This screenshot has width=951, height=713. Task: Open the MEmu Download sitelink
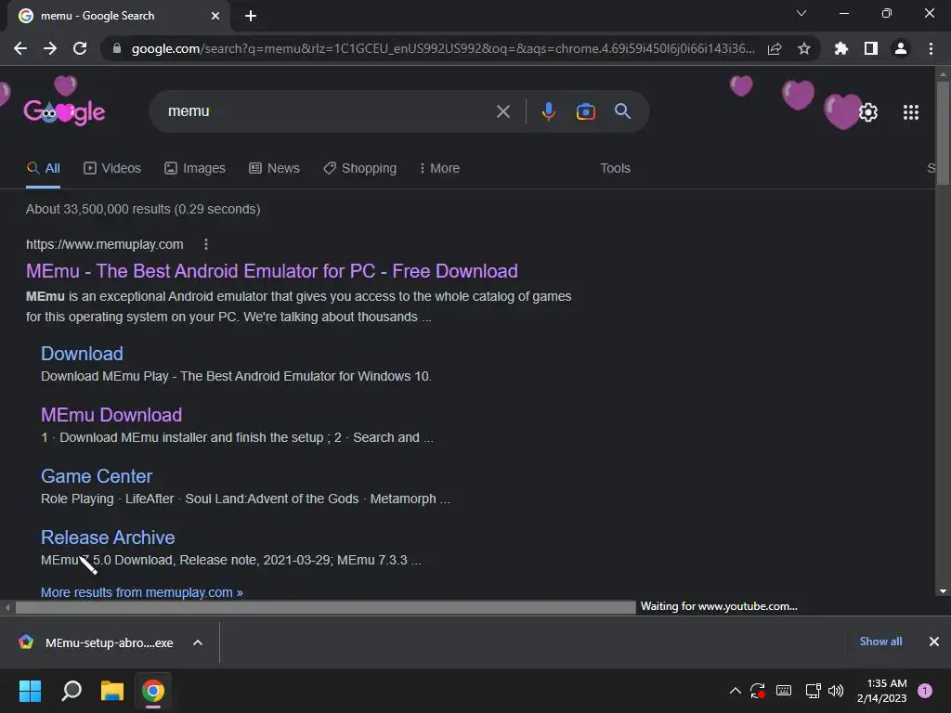[111, 415]
